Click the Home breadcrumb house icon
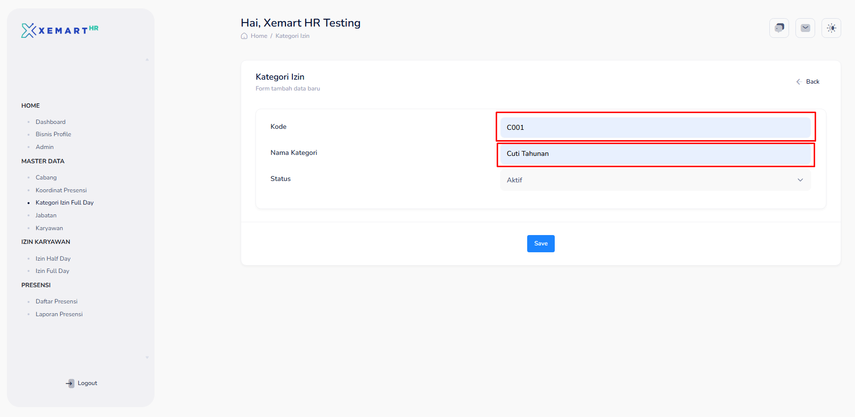 point(244,36)
